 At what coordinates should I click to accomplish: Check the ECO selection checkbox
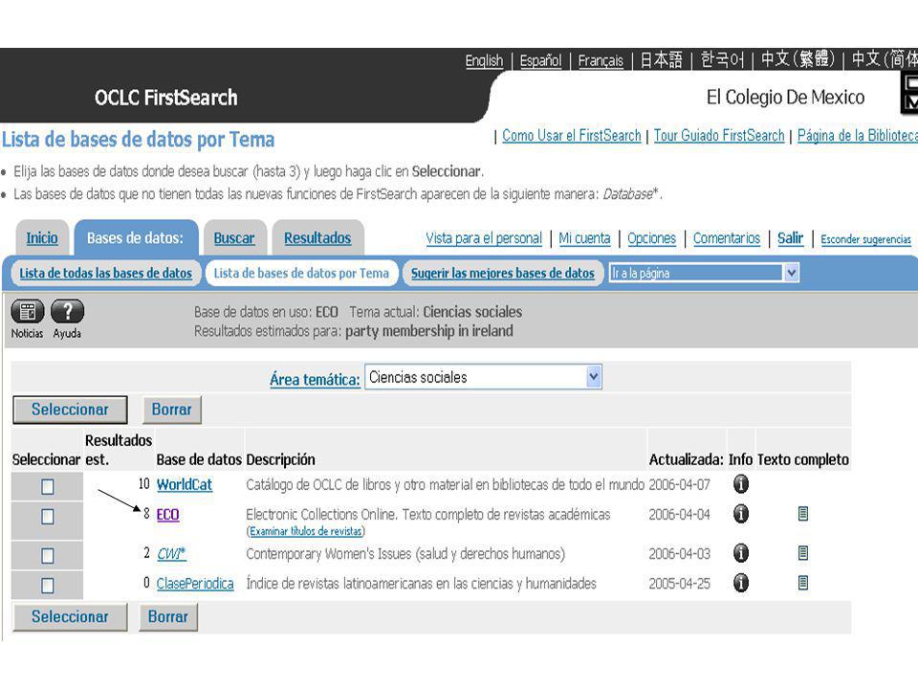[x=48, y=517]
